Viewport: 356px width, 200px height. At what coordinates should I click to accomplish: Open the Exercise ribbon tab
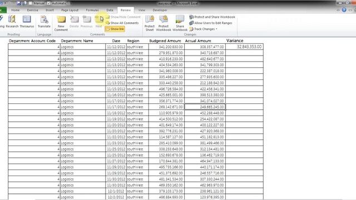coord(32,10)
